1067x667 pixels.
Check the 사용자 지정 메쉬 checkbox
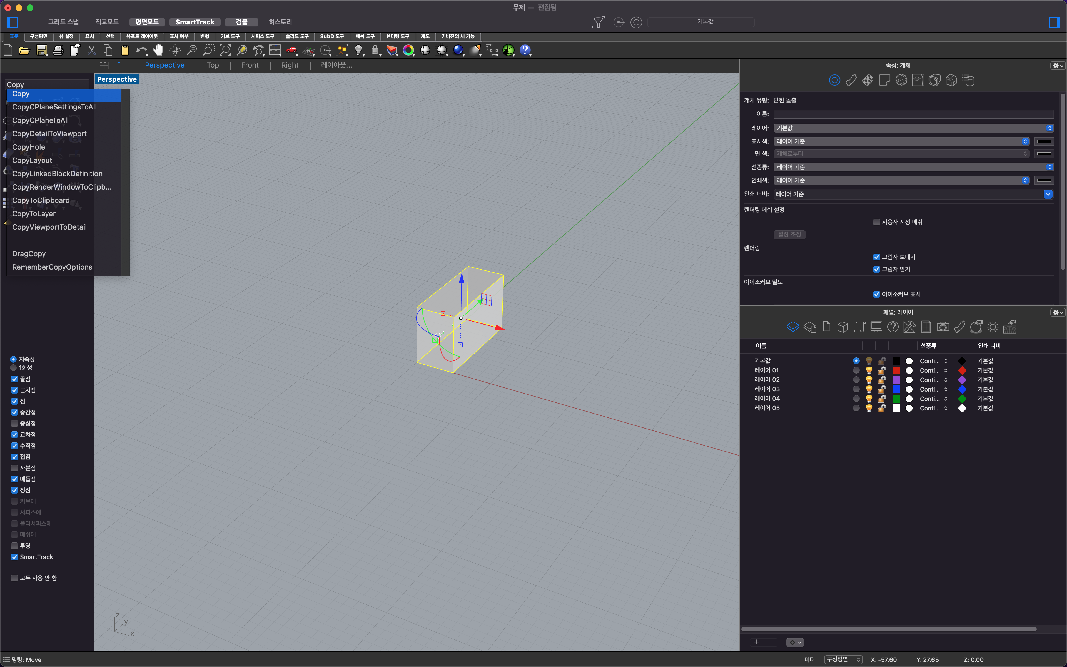[877, 222]
